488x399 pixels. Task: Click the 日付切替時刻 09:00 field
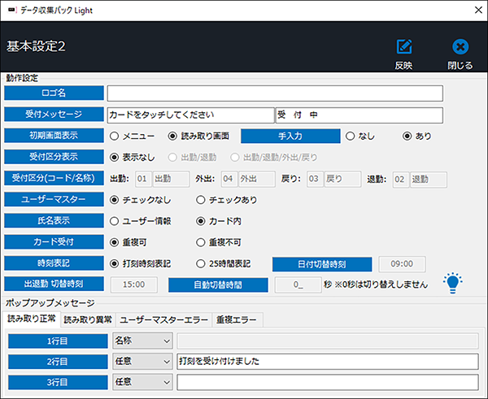(x=402, y=264)
